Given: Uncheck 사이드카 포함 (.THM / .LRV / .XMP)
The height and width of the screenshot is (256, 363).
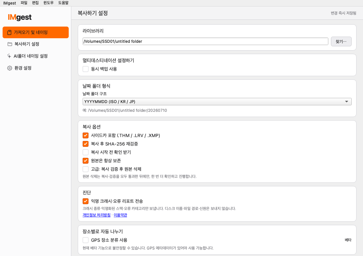Looking at the screenshot, I should [86, 135].
